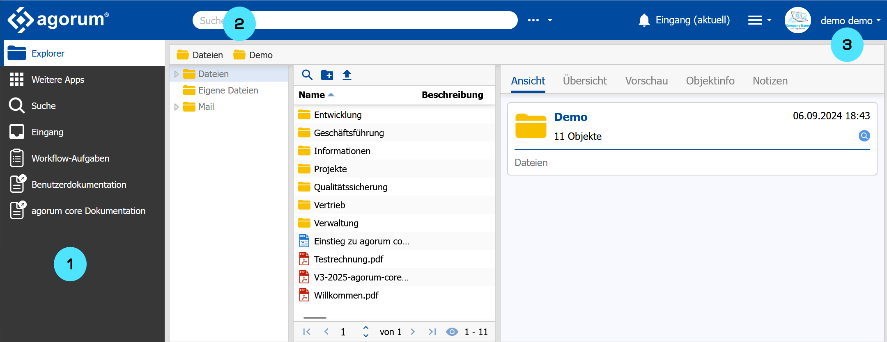Click the user avatar image
The width and height of the screenshot is (887, 342).
click(798, 20)
